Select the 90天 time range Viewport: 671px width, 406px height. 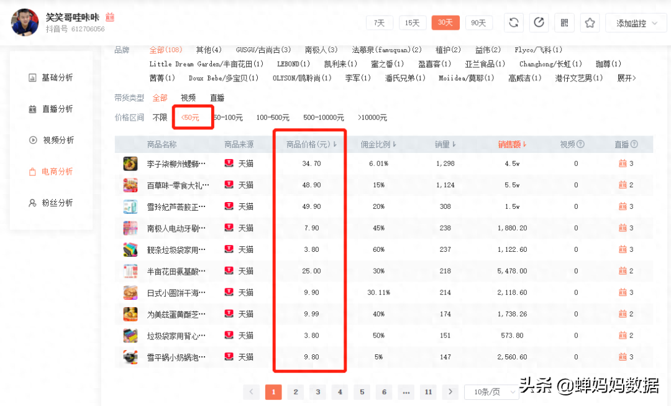pyautogui.click(x=478, y=23)
